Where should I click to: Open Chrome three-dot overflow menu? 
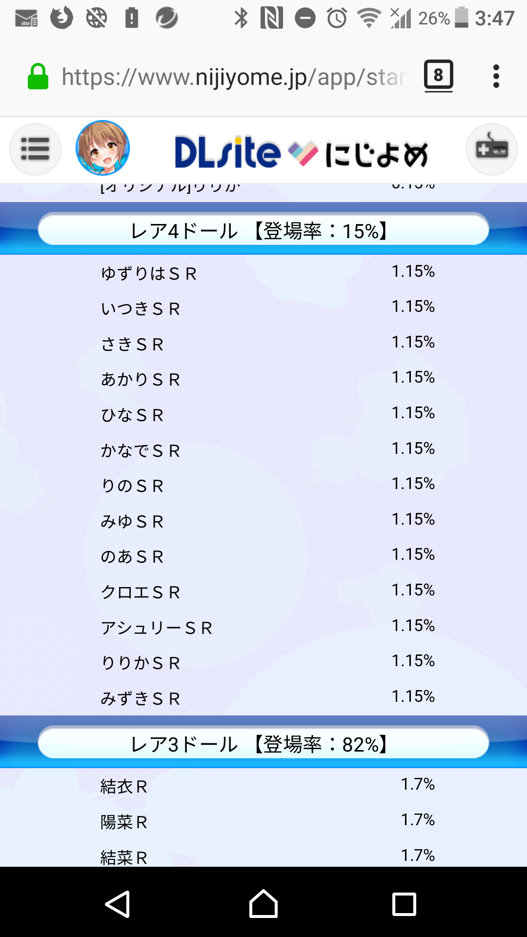[x=496, y=77]
